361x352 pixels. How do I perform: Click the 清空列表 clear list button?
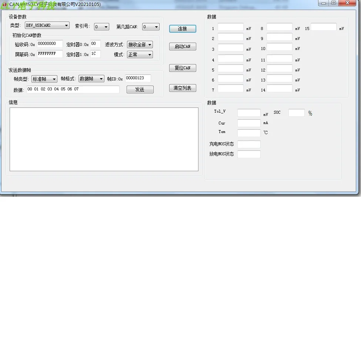pyautogui.click(x=183, y=88)
